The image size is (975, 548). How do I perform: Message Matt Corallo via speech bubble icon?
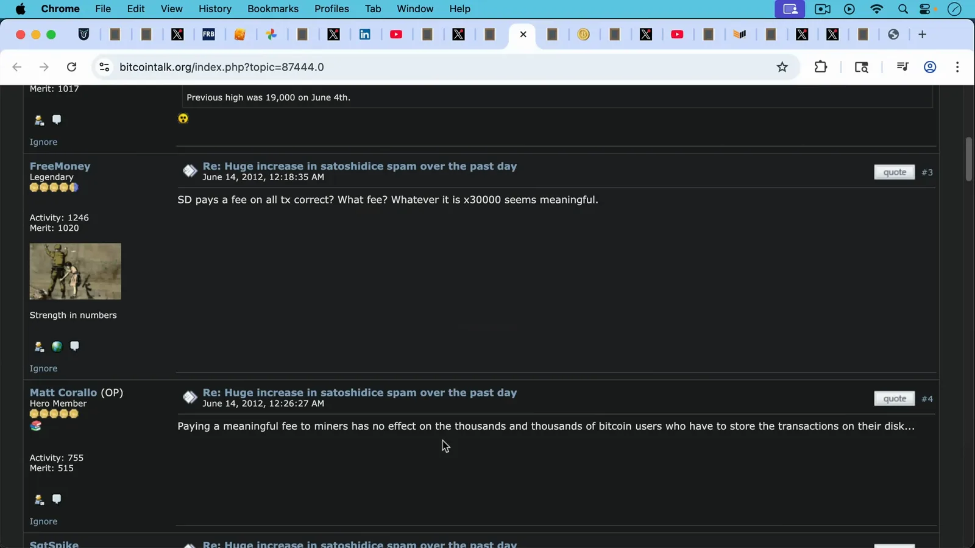pos(57,499)
